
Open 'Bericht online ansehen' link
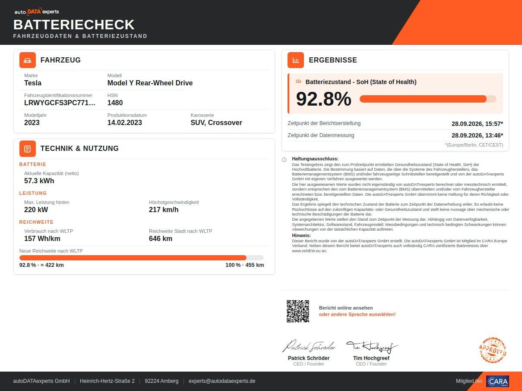click(346, 308)
